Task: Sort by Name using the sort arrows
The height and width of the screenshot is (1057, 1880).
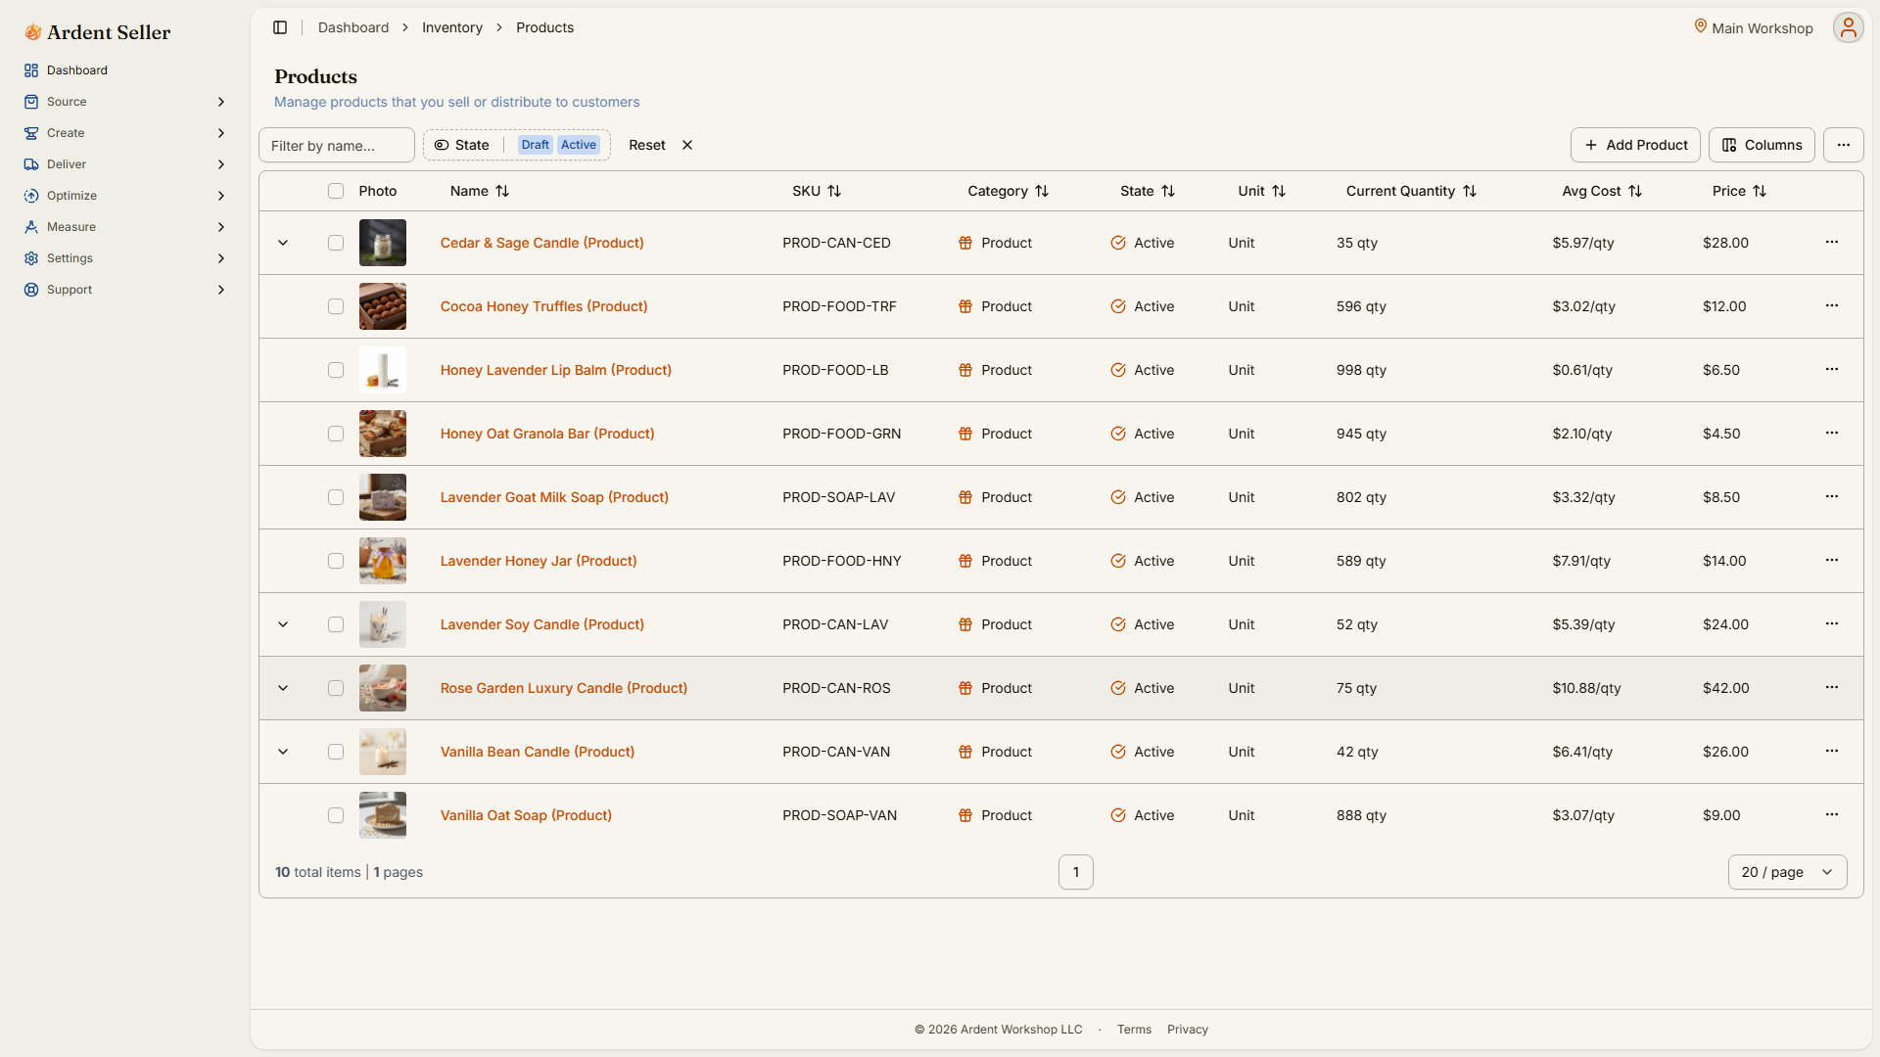Action: coord(502,191)
